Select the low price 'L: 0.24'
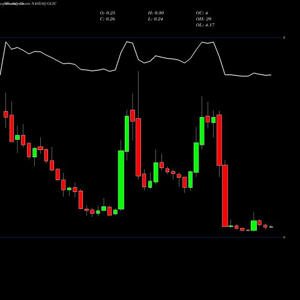This screenshot has height=300, width=300. pyautogui.click(x=155, y=19)
